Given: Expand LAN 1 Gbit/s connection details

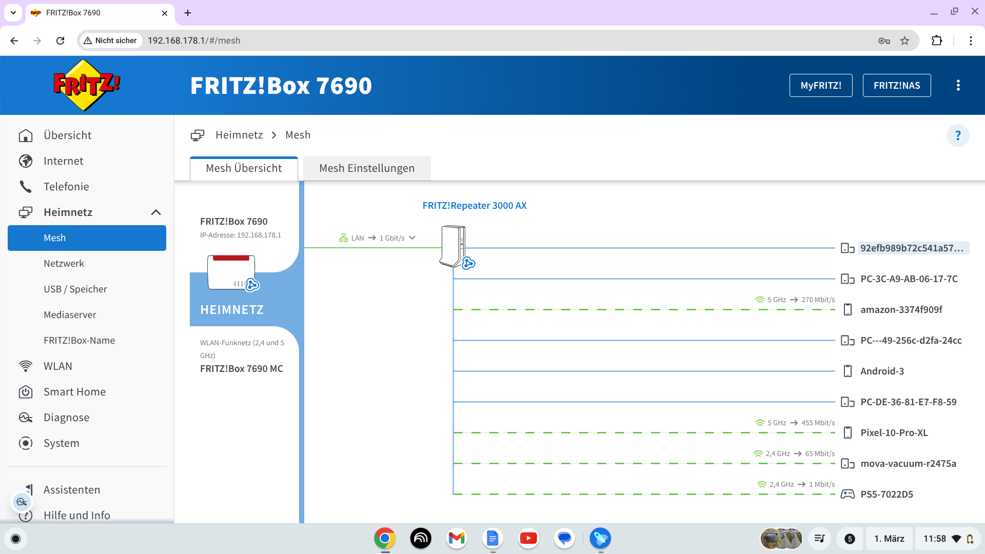Looking at the screenshot, I should (412, 238).
